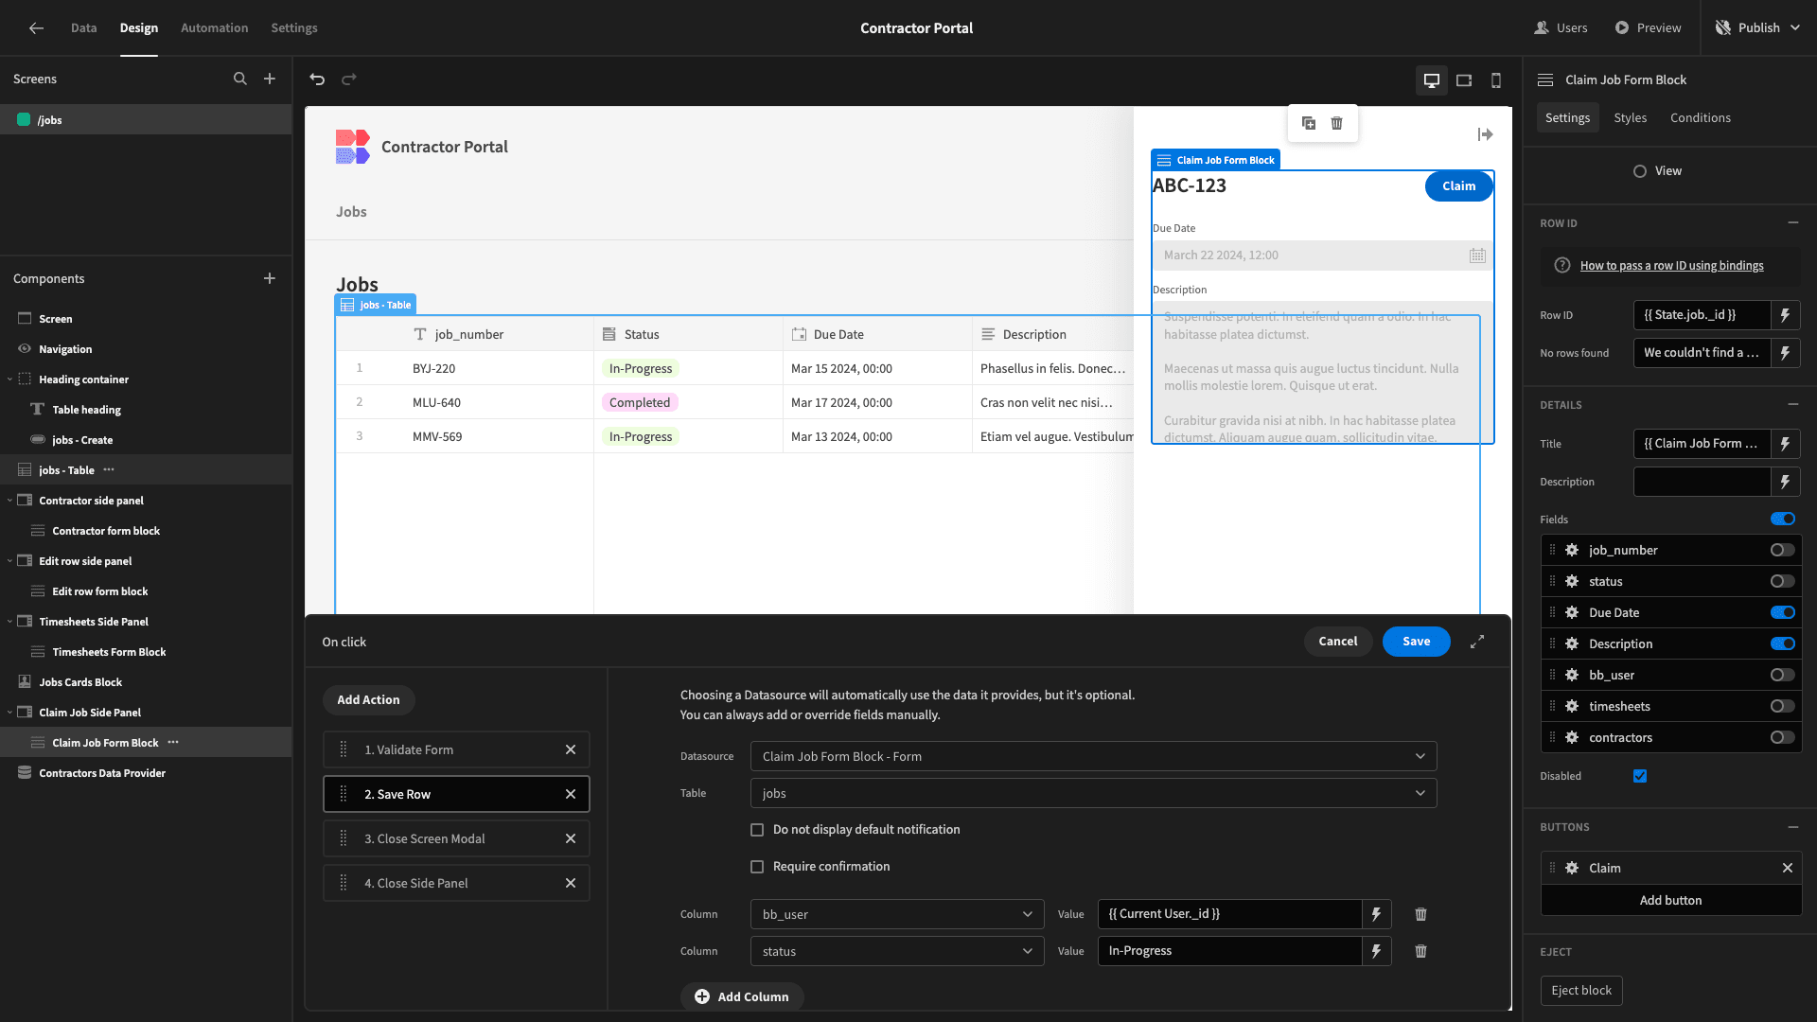Click the Save button
This screenshot has width=1817, height=1022.
(x=1416, y=642)
